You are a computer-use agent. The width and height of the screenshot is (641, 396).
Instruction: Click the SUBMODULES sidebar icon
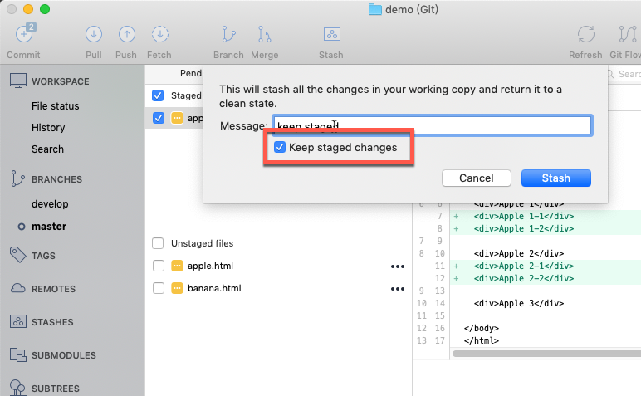pyautogui.click(x=18, y=354)
